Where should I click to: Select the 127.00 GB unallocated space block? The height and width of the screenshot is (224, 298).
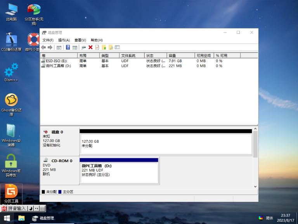coord(166,144)
